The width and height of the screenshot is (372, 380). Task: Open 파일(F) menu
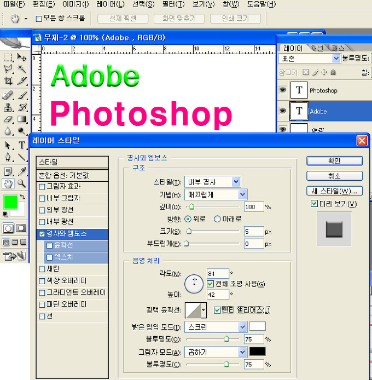click(x=14, y=4)
